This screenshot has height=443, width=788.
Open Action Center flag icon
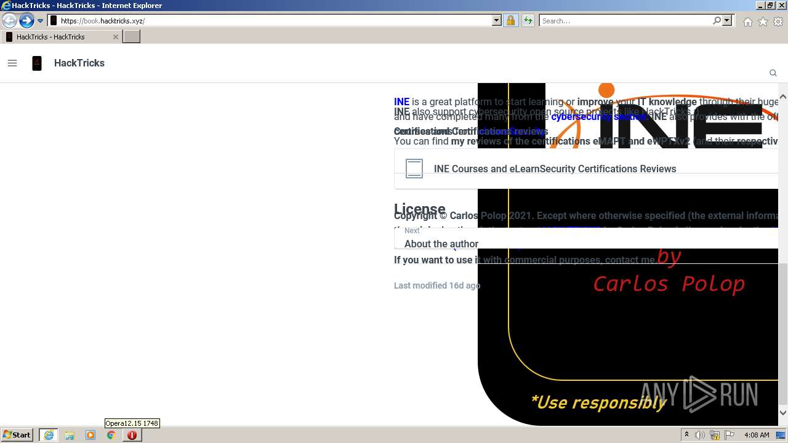coord(730,435)
